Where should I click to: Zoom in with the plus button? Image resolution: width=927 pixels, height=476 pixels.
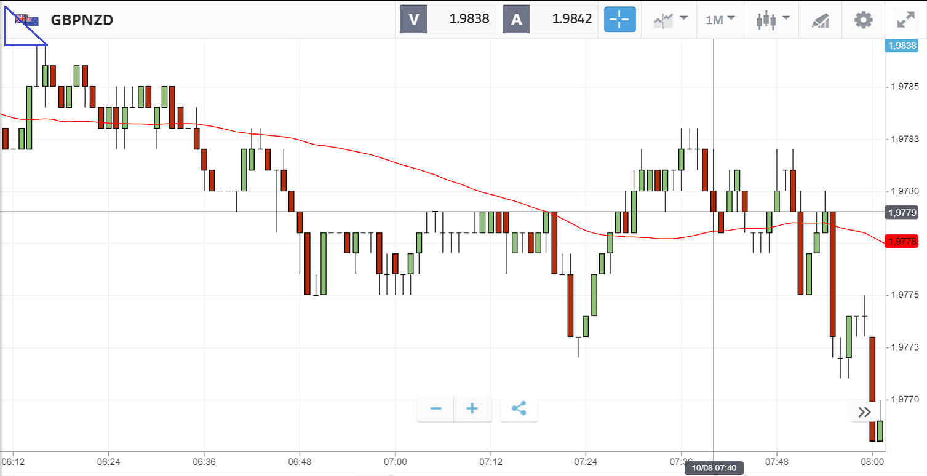click(472, 409)
